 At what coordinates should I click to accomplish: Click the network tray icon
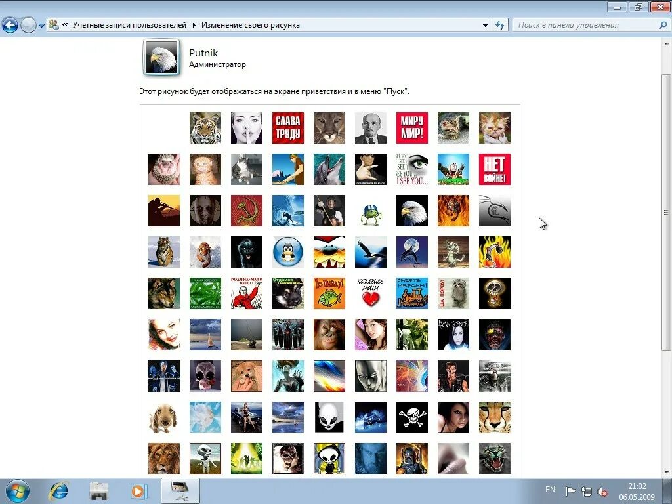(587, 491)
